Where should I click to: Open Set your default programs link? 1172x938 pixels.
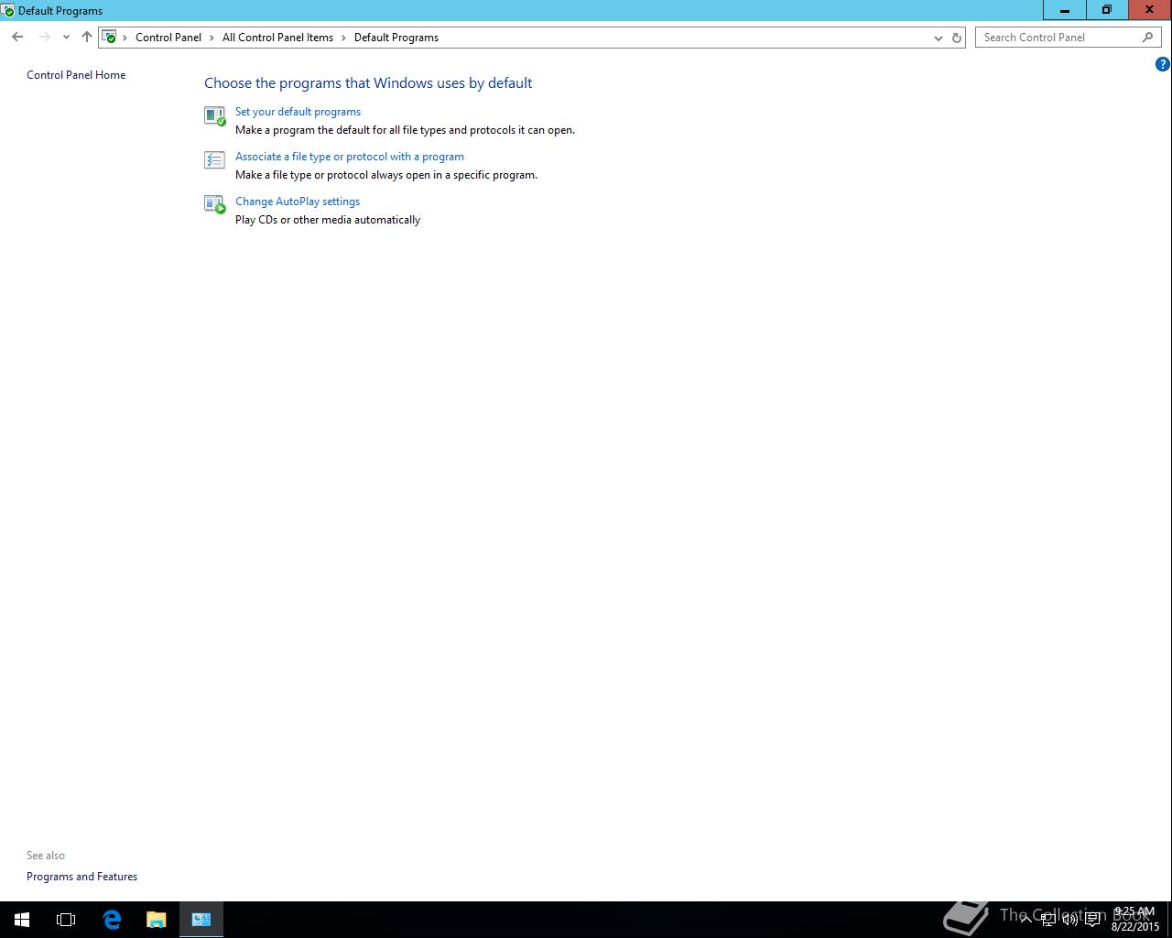click(298, 112)
